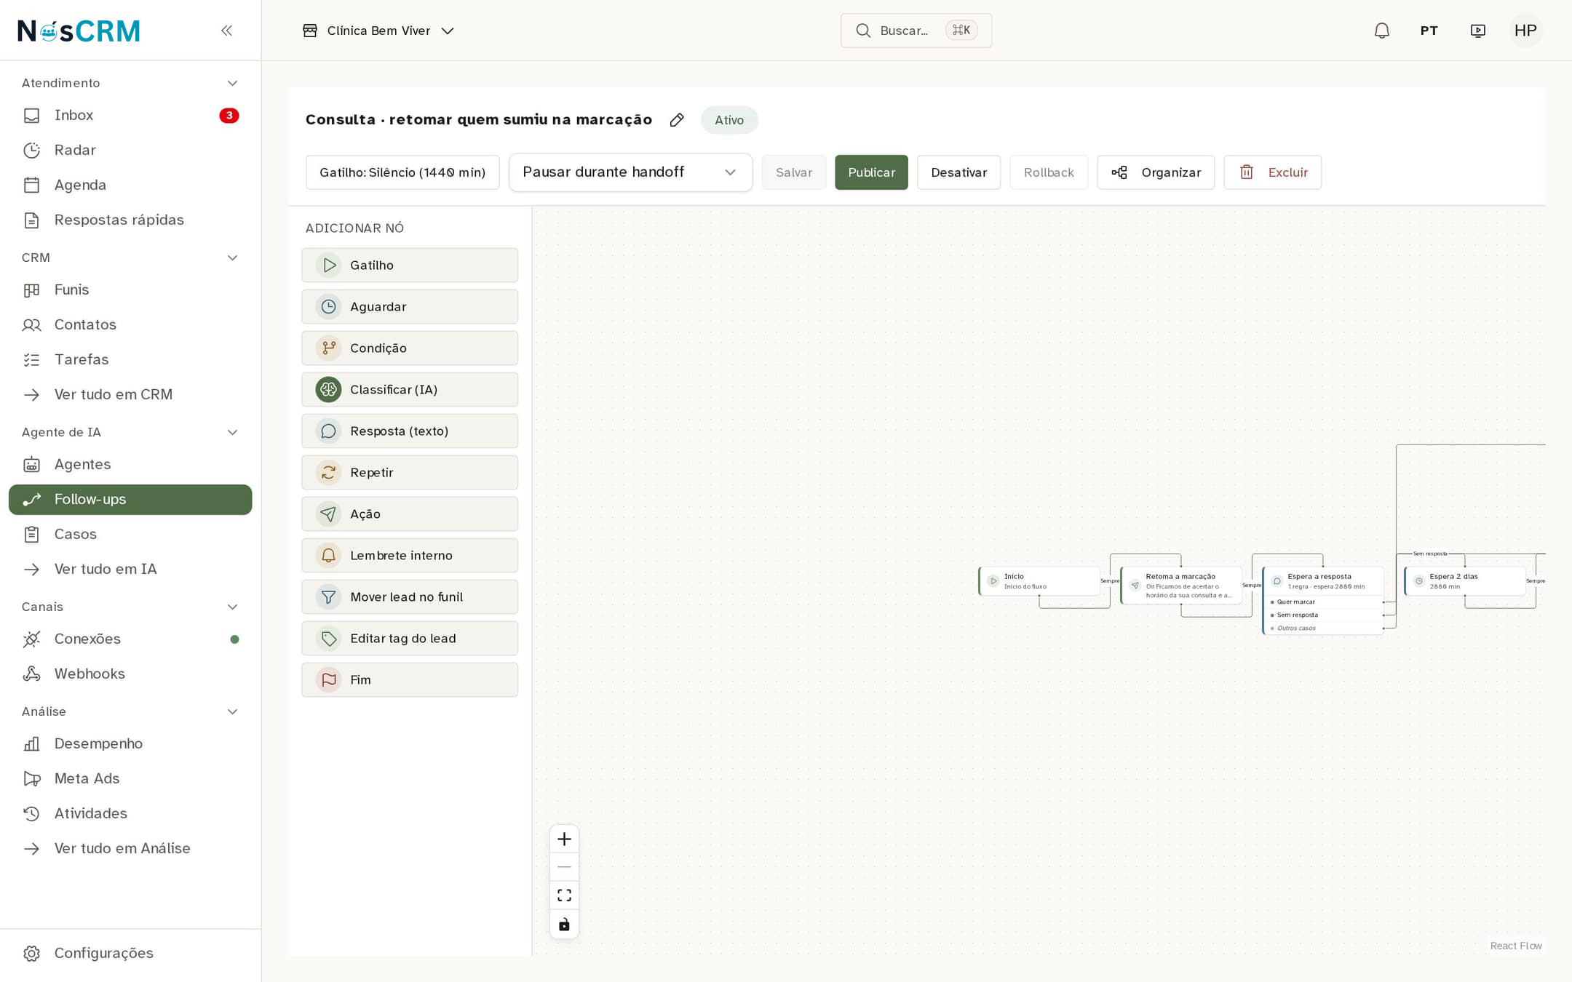Open Pausar durante handoff dropdown
This screenshot has width=1572, height=982.
coord(630,172)
